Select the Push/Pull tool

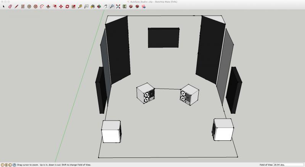(x=48, y=6)
